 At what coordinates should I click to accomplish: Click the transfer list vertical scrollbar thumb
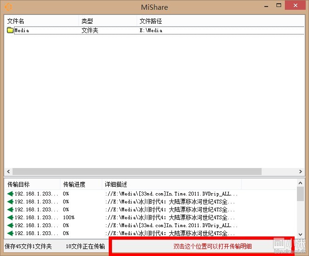click(x=300, y=194)
